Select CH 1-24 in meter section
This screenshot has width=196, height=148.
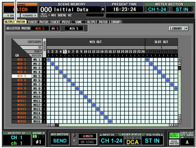(157, 9)
